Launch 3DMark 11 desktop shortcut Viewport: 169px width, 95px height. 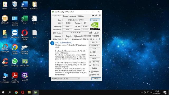tap(5, 20)
